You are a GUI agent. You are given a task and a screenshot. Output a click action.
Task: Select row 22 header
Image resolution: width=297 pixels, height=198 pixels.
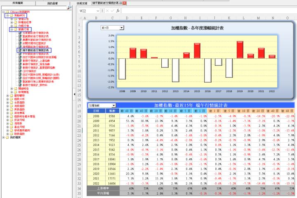pyautogui.click(x=79, y=131)
